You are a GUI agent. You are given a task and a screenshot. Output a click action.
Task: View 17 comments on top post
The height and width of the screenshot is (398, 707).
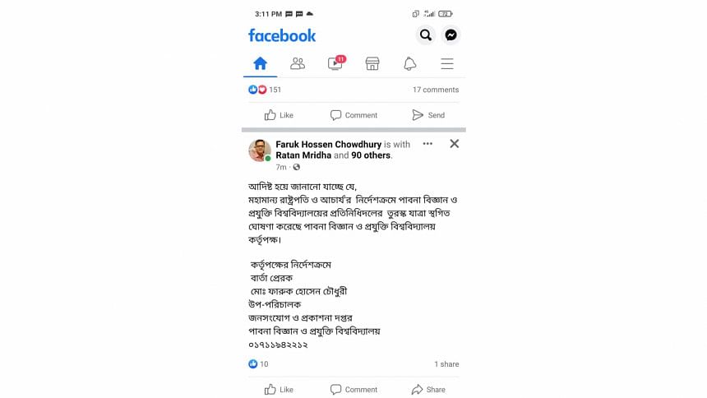(436, 90)
